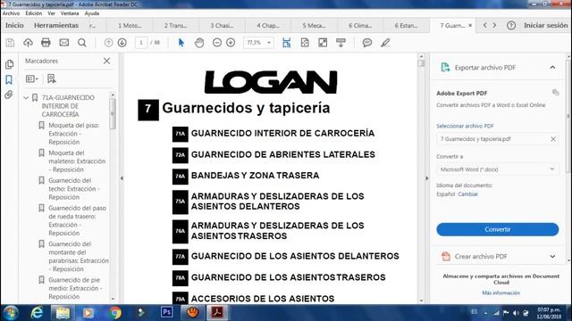The width and height of the screenshot is (572, 321).
Task: Open Guarnecido del techo bookmark
Action: click(x=74, y=189)
